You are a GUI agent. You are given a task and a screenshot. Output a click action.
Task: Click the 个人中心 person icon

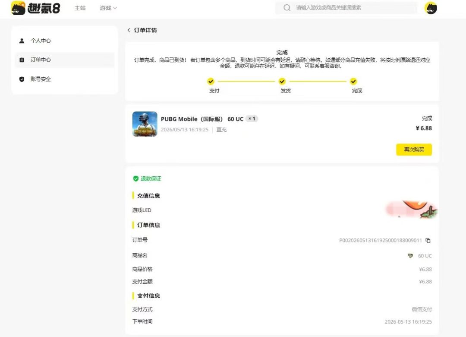(22, 41)
